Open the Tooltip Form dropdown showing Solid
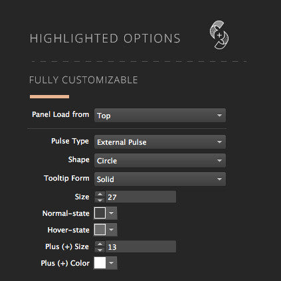Viewport: 281px width, 281px height. pos(160,179)
